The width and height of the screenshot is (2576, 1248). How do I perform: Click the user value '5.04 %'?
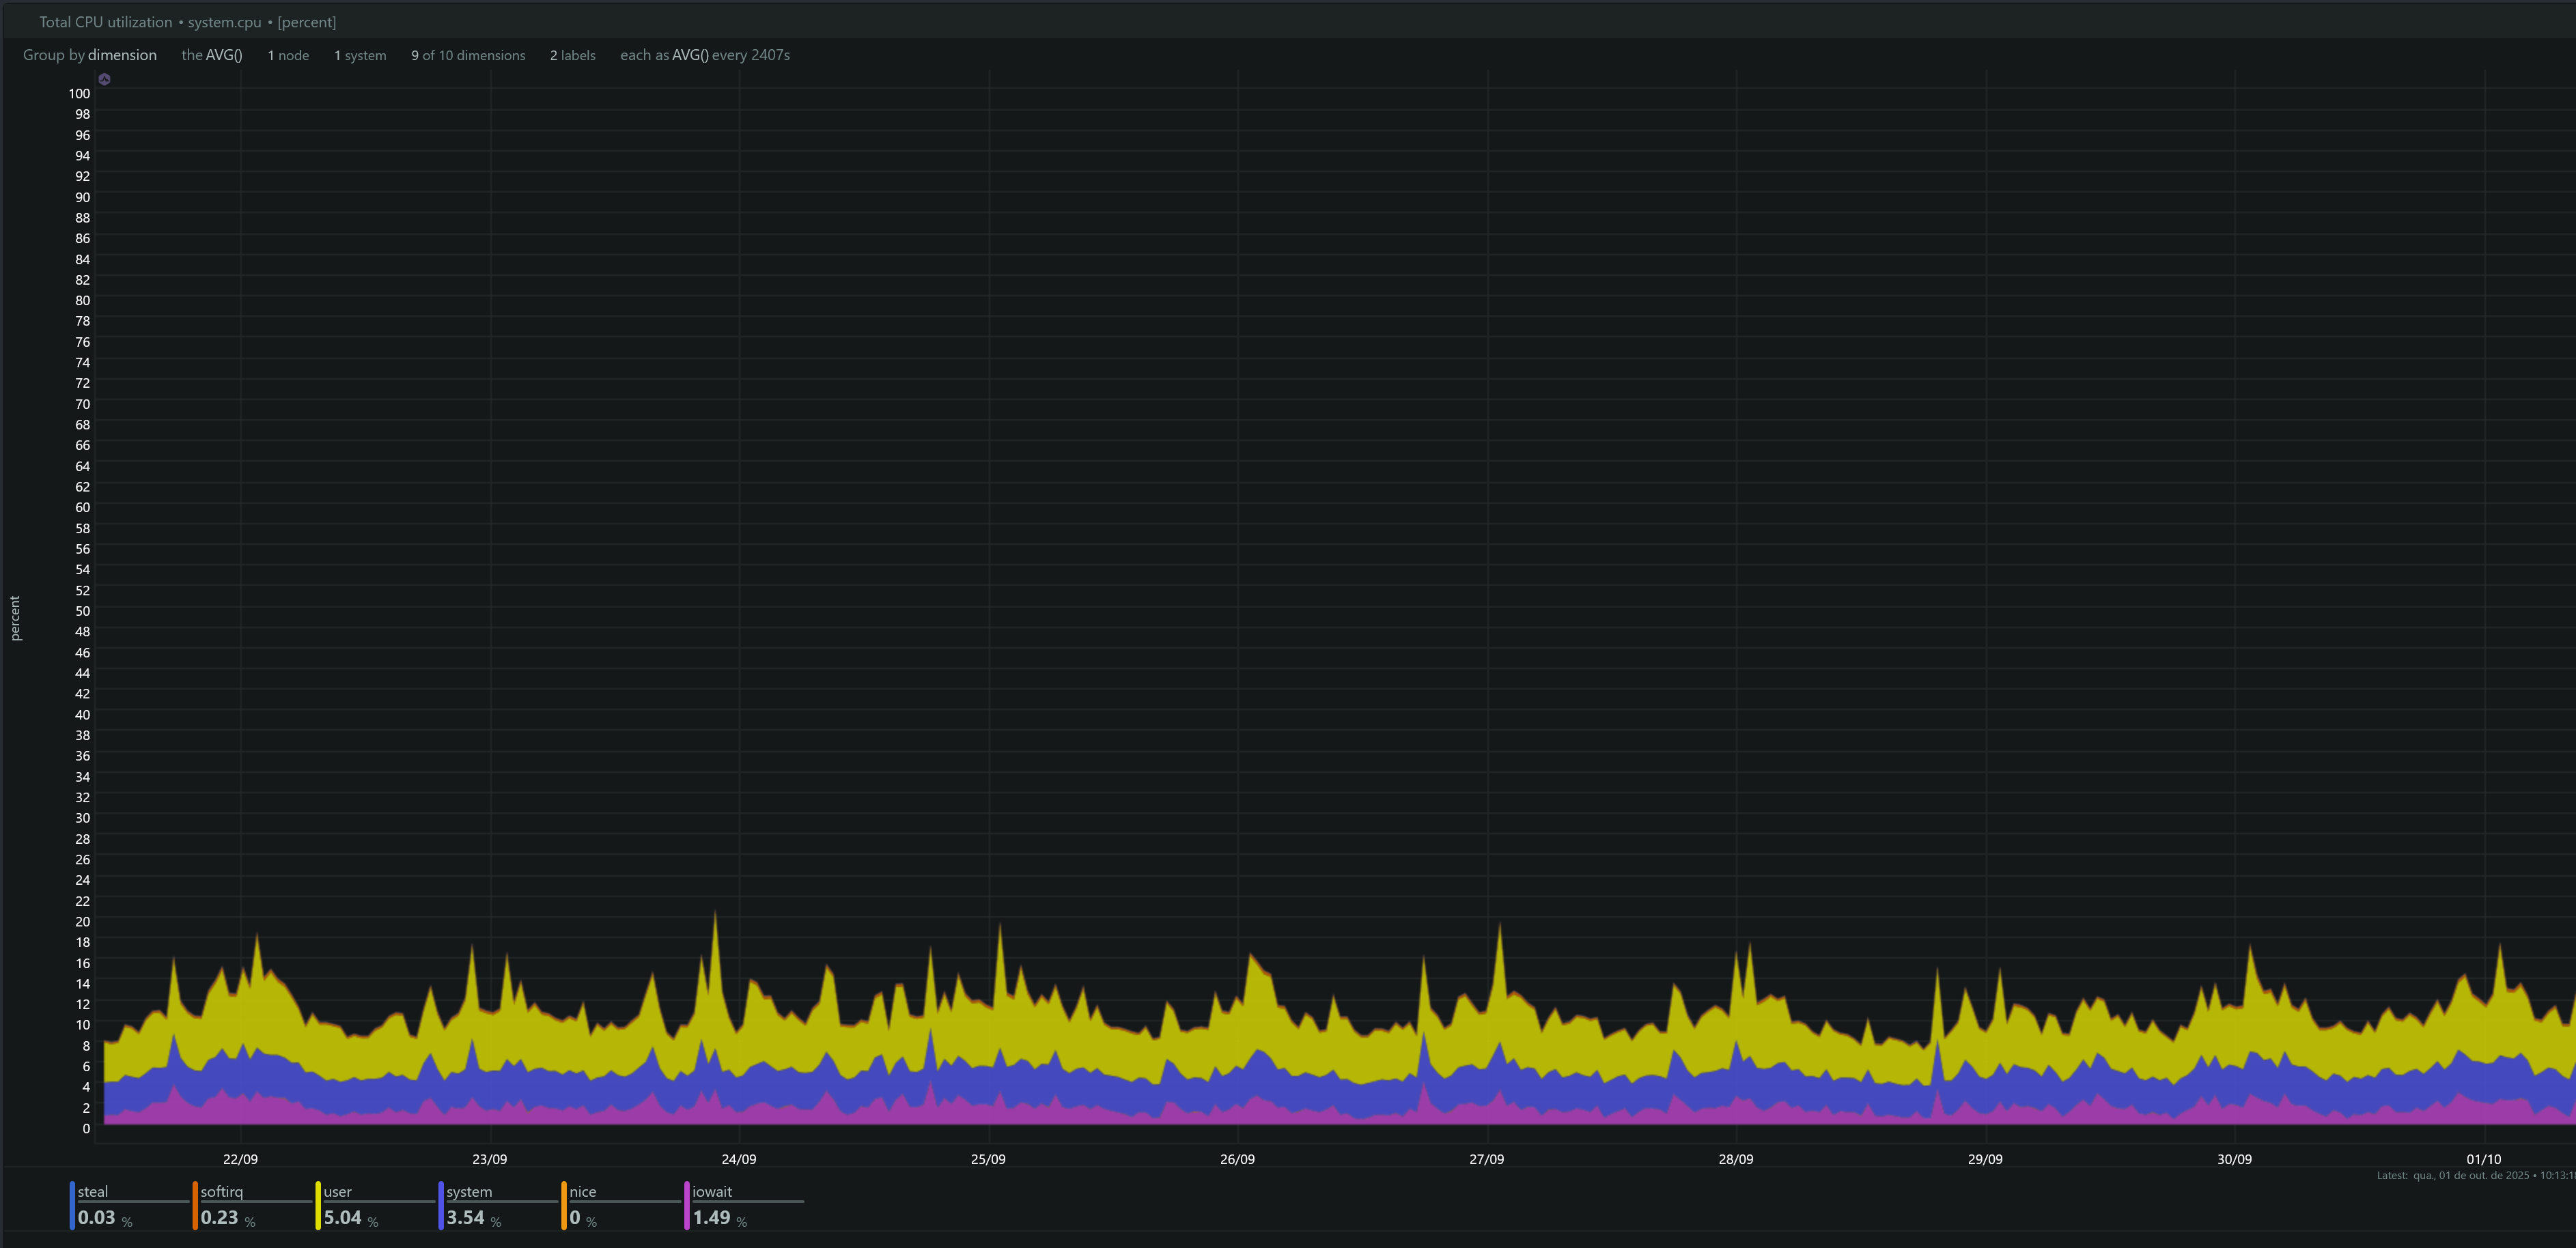tap(351, 1218)
